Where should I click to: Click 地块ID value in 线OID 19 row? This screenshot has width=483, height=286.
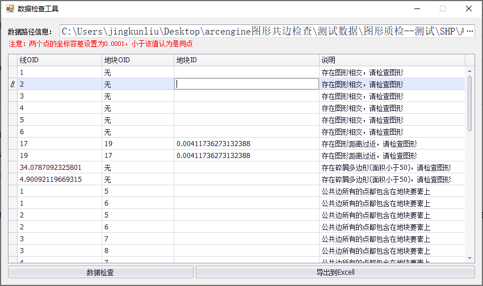click(246, 156)
